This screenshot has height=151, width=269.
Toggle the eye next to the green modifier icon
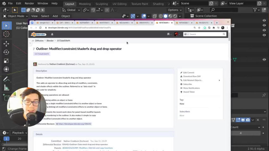point(264,59)
